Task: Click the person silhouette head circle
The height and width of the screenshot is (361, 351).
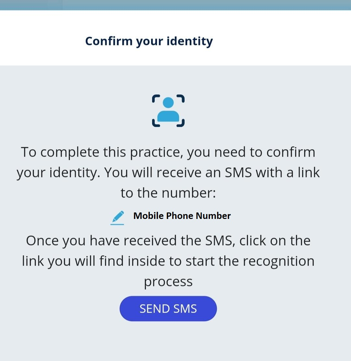Action: (x=168, y=102)
